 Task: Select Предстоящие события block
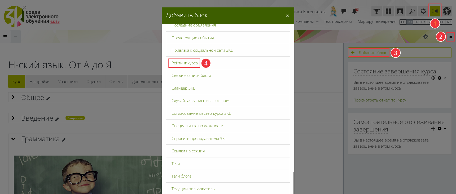coord(228,38)
